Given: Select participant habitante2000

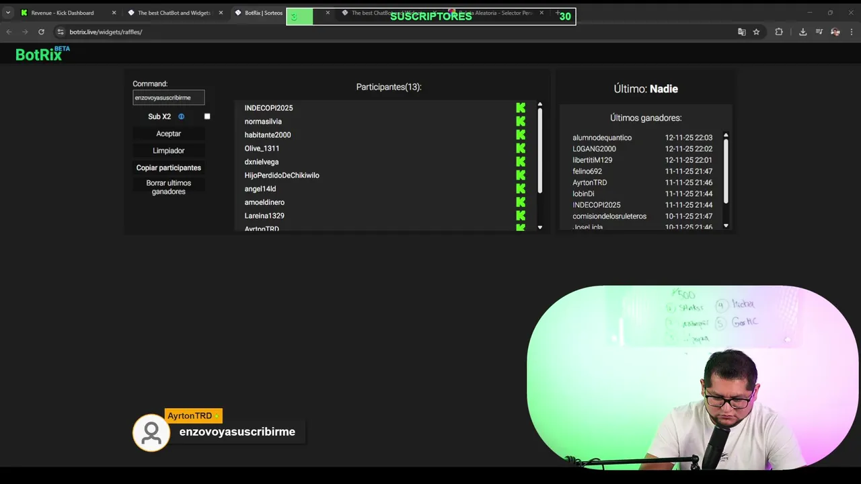Looking at the screenshot, I should click(x=268, y=135).
